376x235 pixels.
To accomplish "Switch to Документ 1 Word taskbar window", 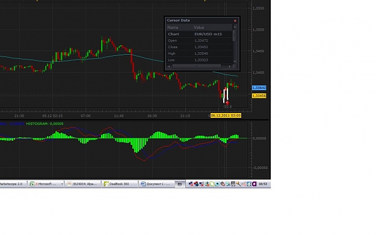I will 156,184.
